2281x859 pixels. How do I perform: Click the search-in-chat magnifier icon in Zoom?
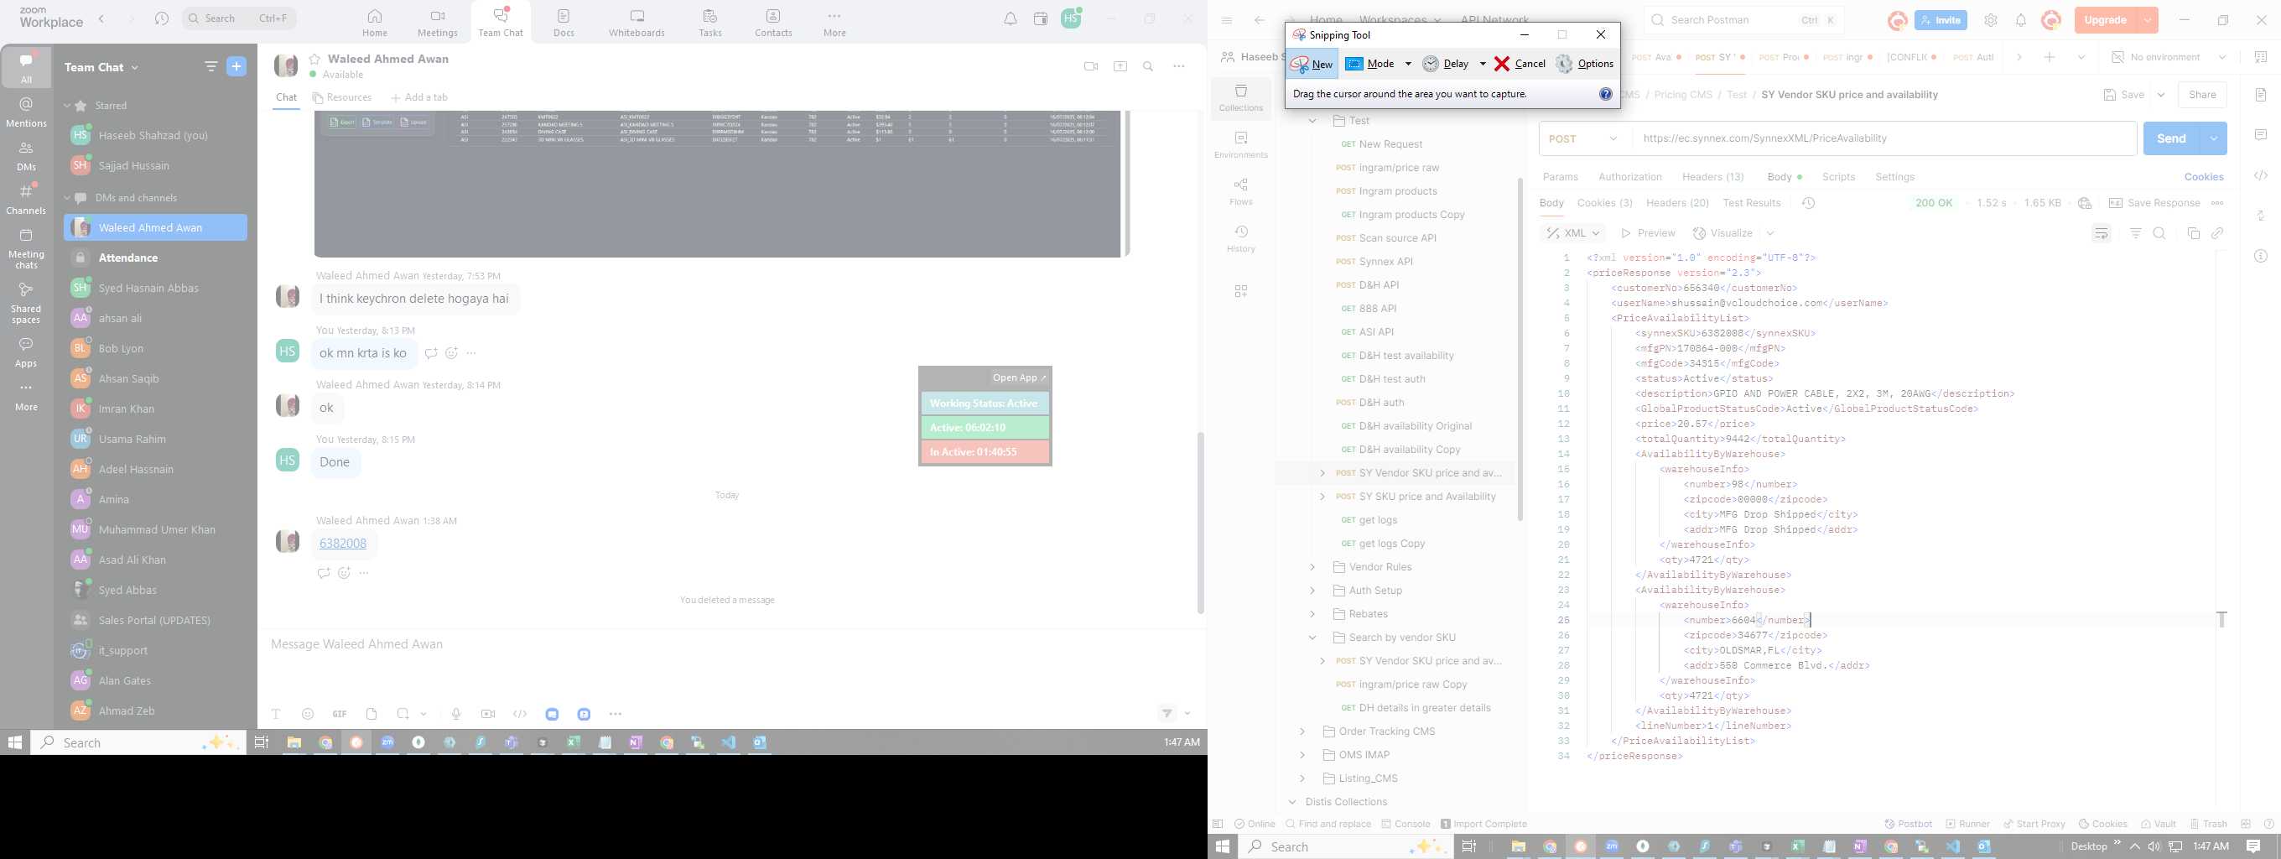pyautogui.click(x=1149, y=66)
